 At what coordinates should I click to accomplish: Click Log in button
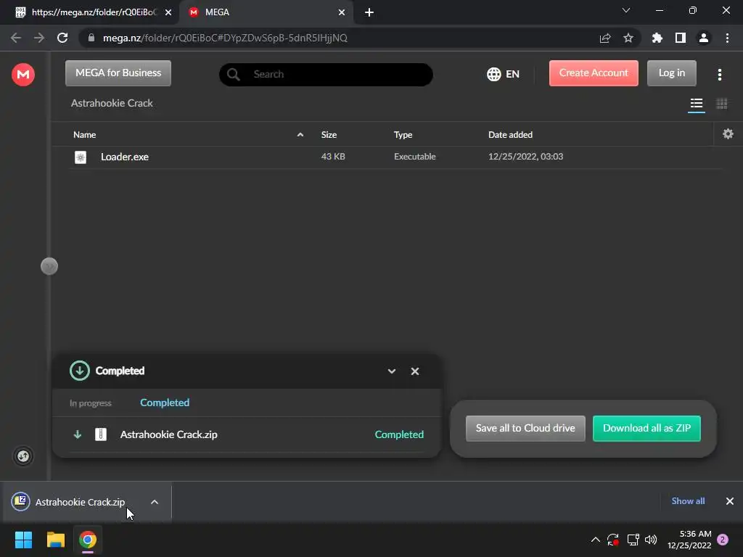coord(671,73)
